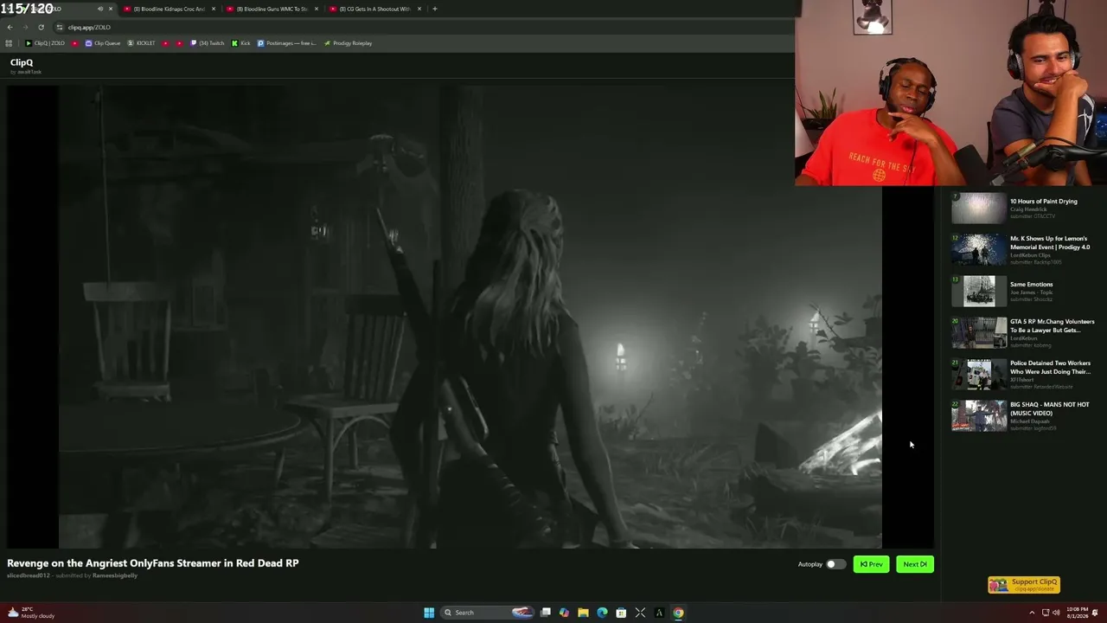Image resolution: width=1107 pixels, height=623 pixels.
Task: Select 'Mr. K Shows Up for Lemon's Memorial Event' title
Action: point(1049,242)
